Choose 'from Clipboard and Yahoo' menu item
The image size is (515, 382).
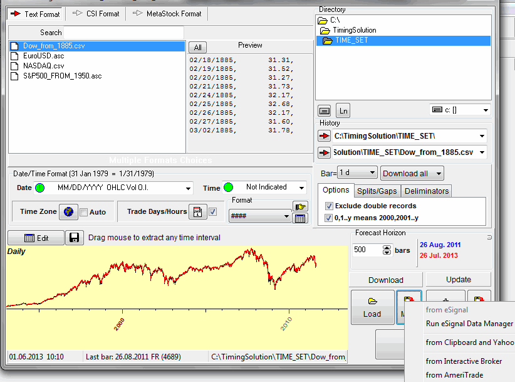469,342
